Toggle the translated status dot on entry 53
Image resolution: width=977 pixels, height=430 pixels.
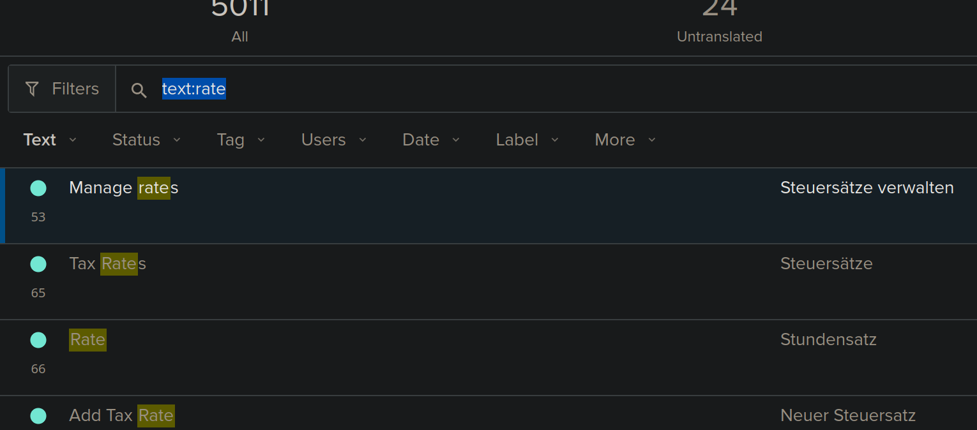38,188
